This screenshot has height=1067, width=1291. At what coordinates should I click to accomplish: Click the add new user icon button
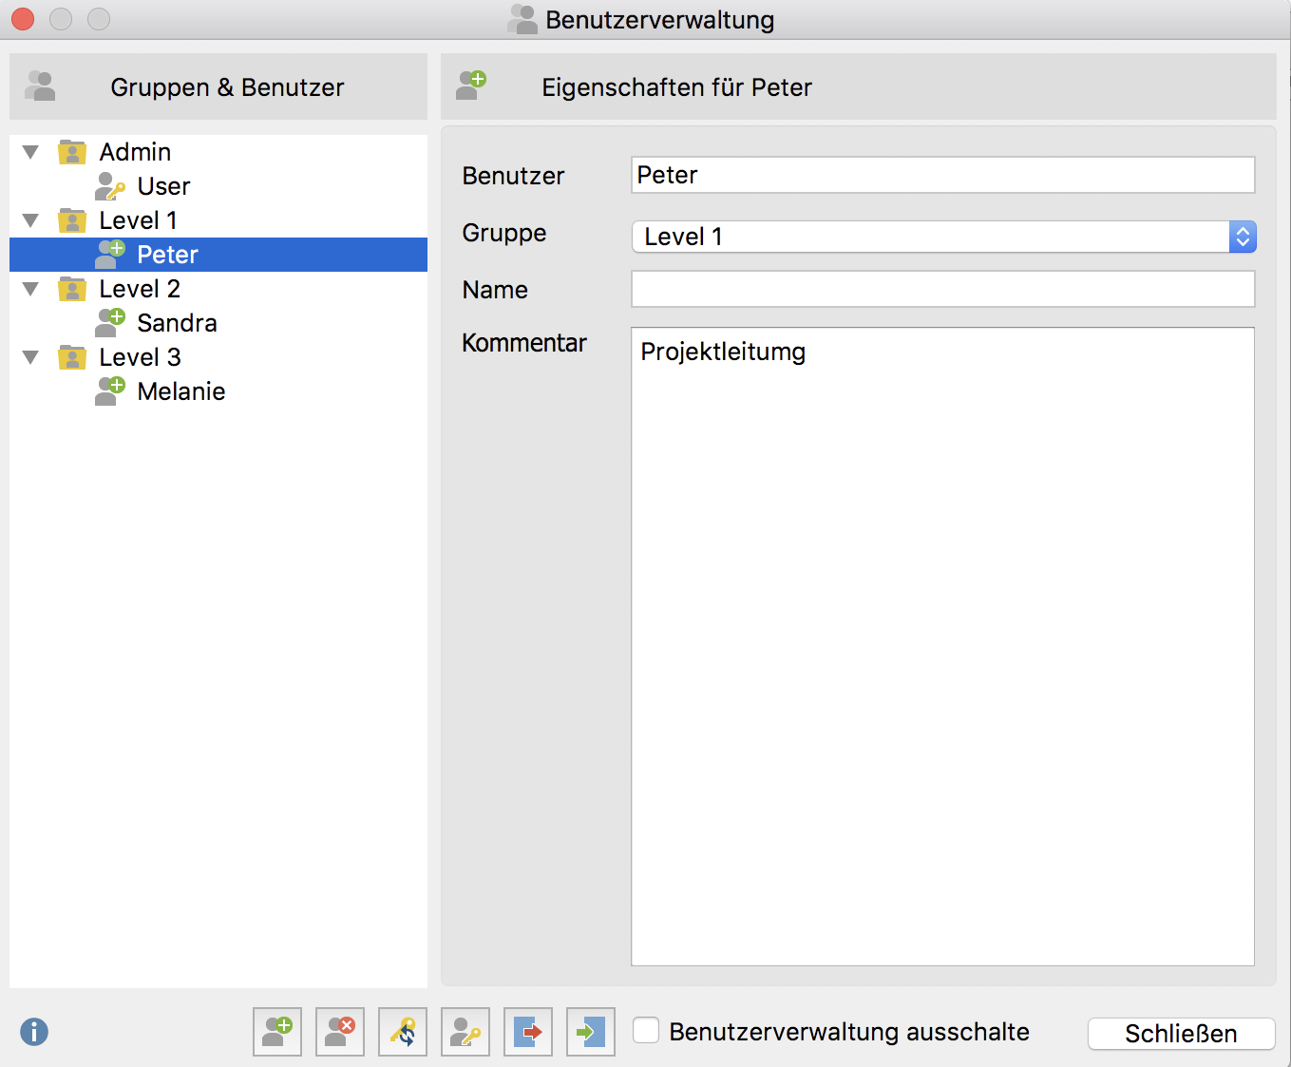pos(277,1032)
